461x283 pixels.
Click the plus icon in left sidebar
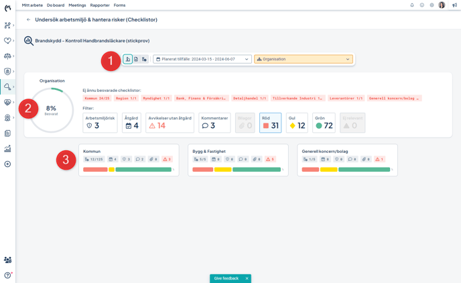(7, 164)
